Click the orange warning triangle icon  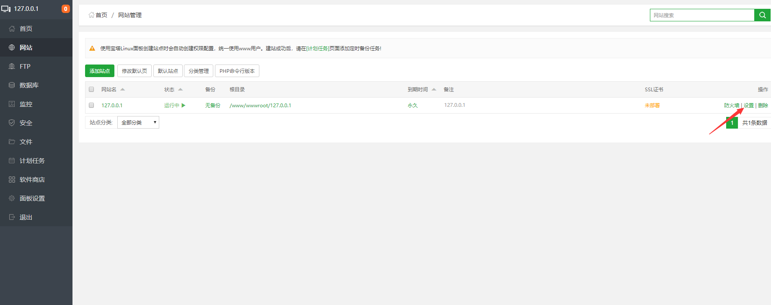pos(92,48)
